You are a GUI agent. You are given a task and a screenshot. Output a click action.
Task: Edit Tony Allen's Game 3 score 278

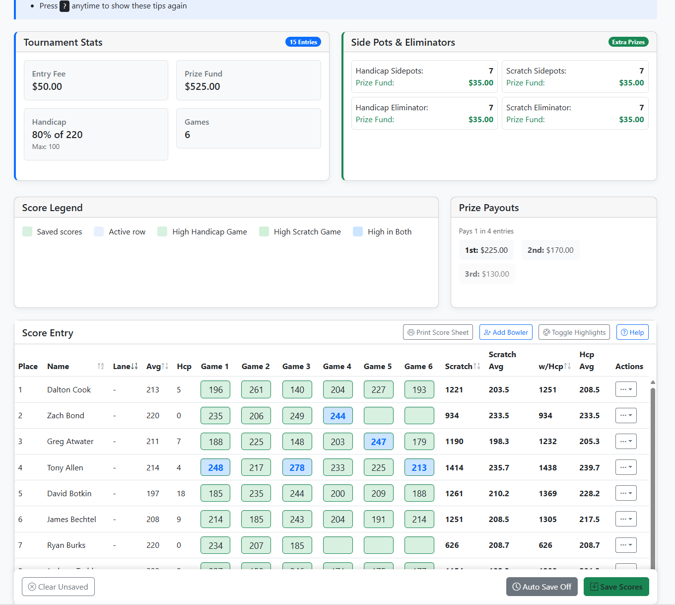tap(297, 467)
